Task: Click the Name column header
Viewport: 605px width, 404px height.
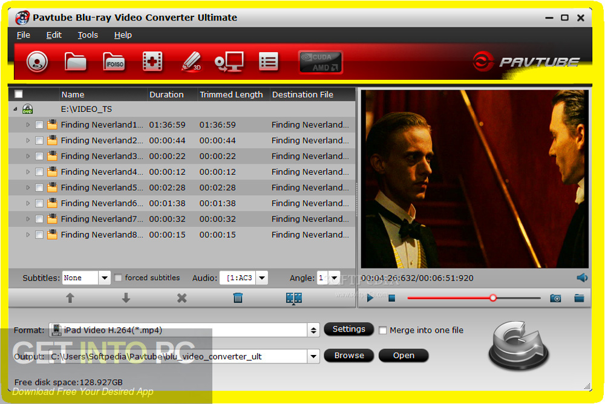Action: pos(103,94)
